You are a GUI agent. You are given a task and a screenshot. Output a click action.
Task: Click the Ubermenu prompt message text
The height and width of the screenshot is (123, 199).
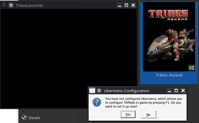tap(144, 103)
